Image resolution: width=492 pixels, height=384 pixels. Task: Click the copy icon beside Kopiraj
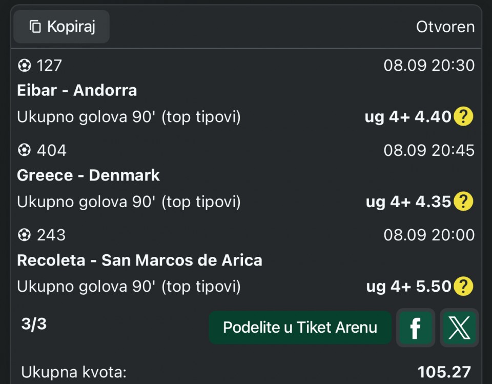point(35,26)
